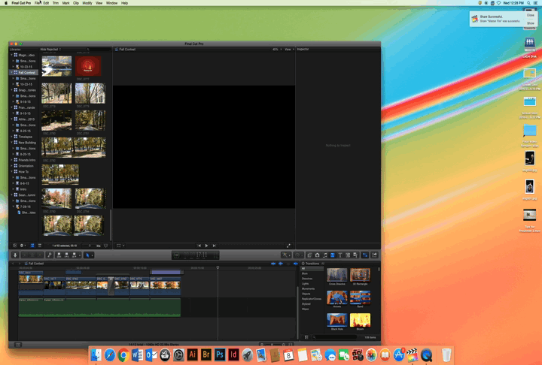This screenshot has width=542, height=365.
Task: Open the viewer View options dropdown
Action: point(289,49)
